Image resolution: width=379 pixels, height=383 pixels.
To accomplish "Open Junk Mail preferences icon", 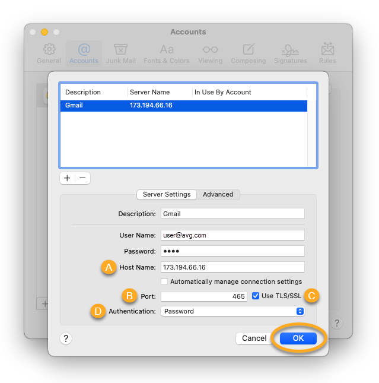I will point(121,50).
